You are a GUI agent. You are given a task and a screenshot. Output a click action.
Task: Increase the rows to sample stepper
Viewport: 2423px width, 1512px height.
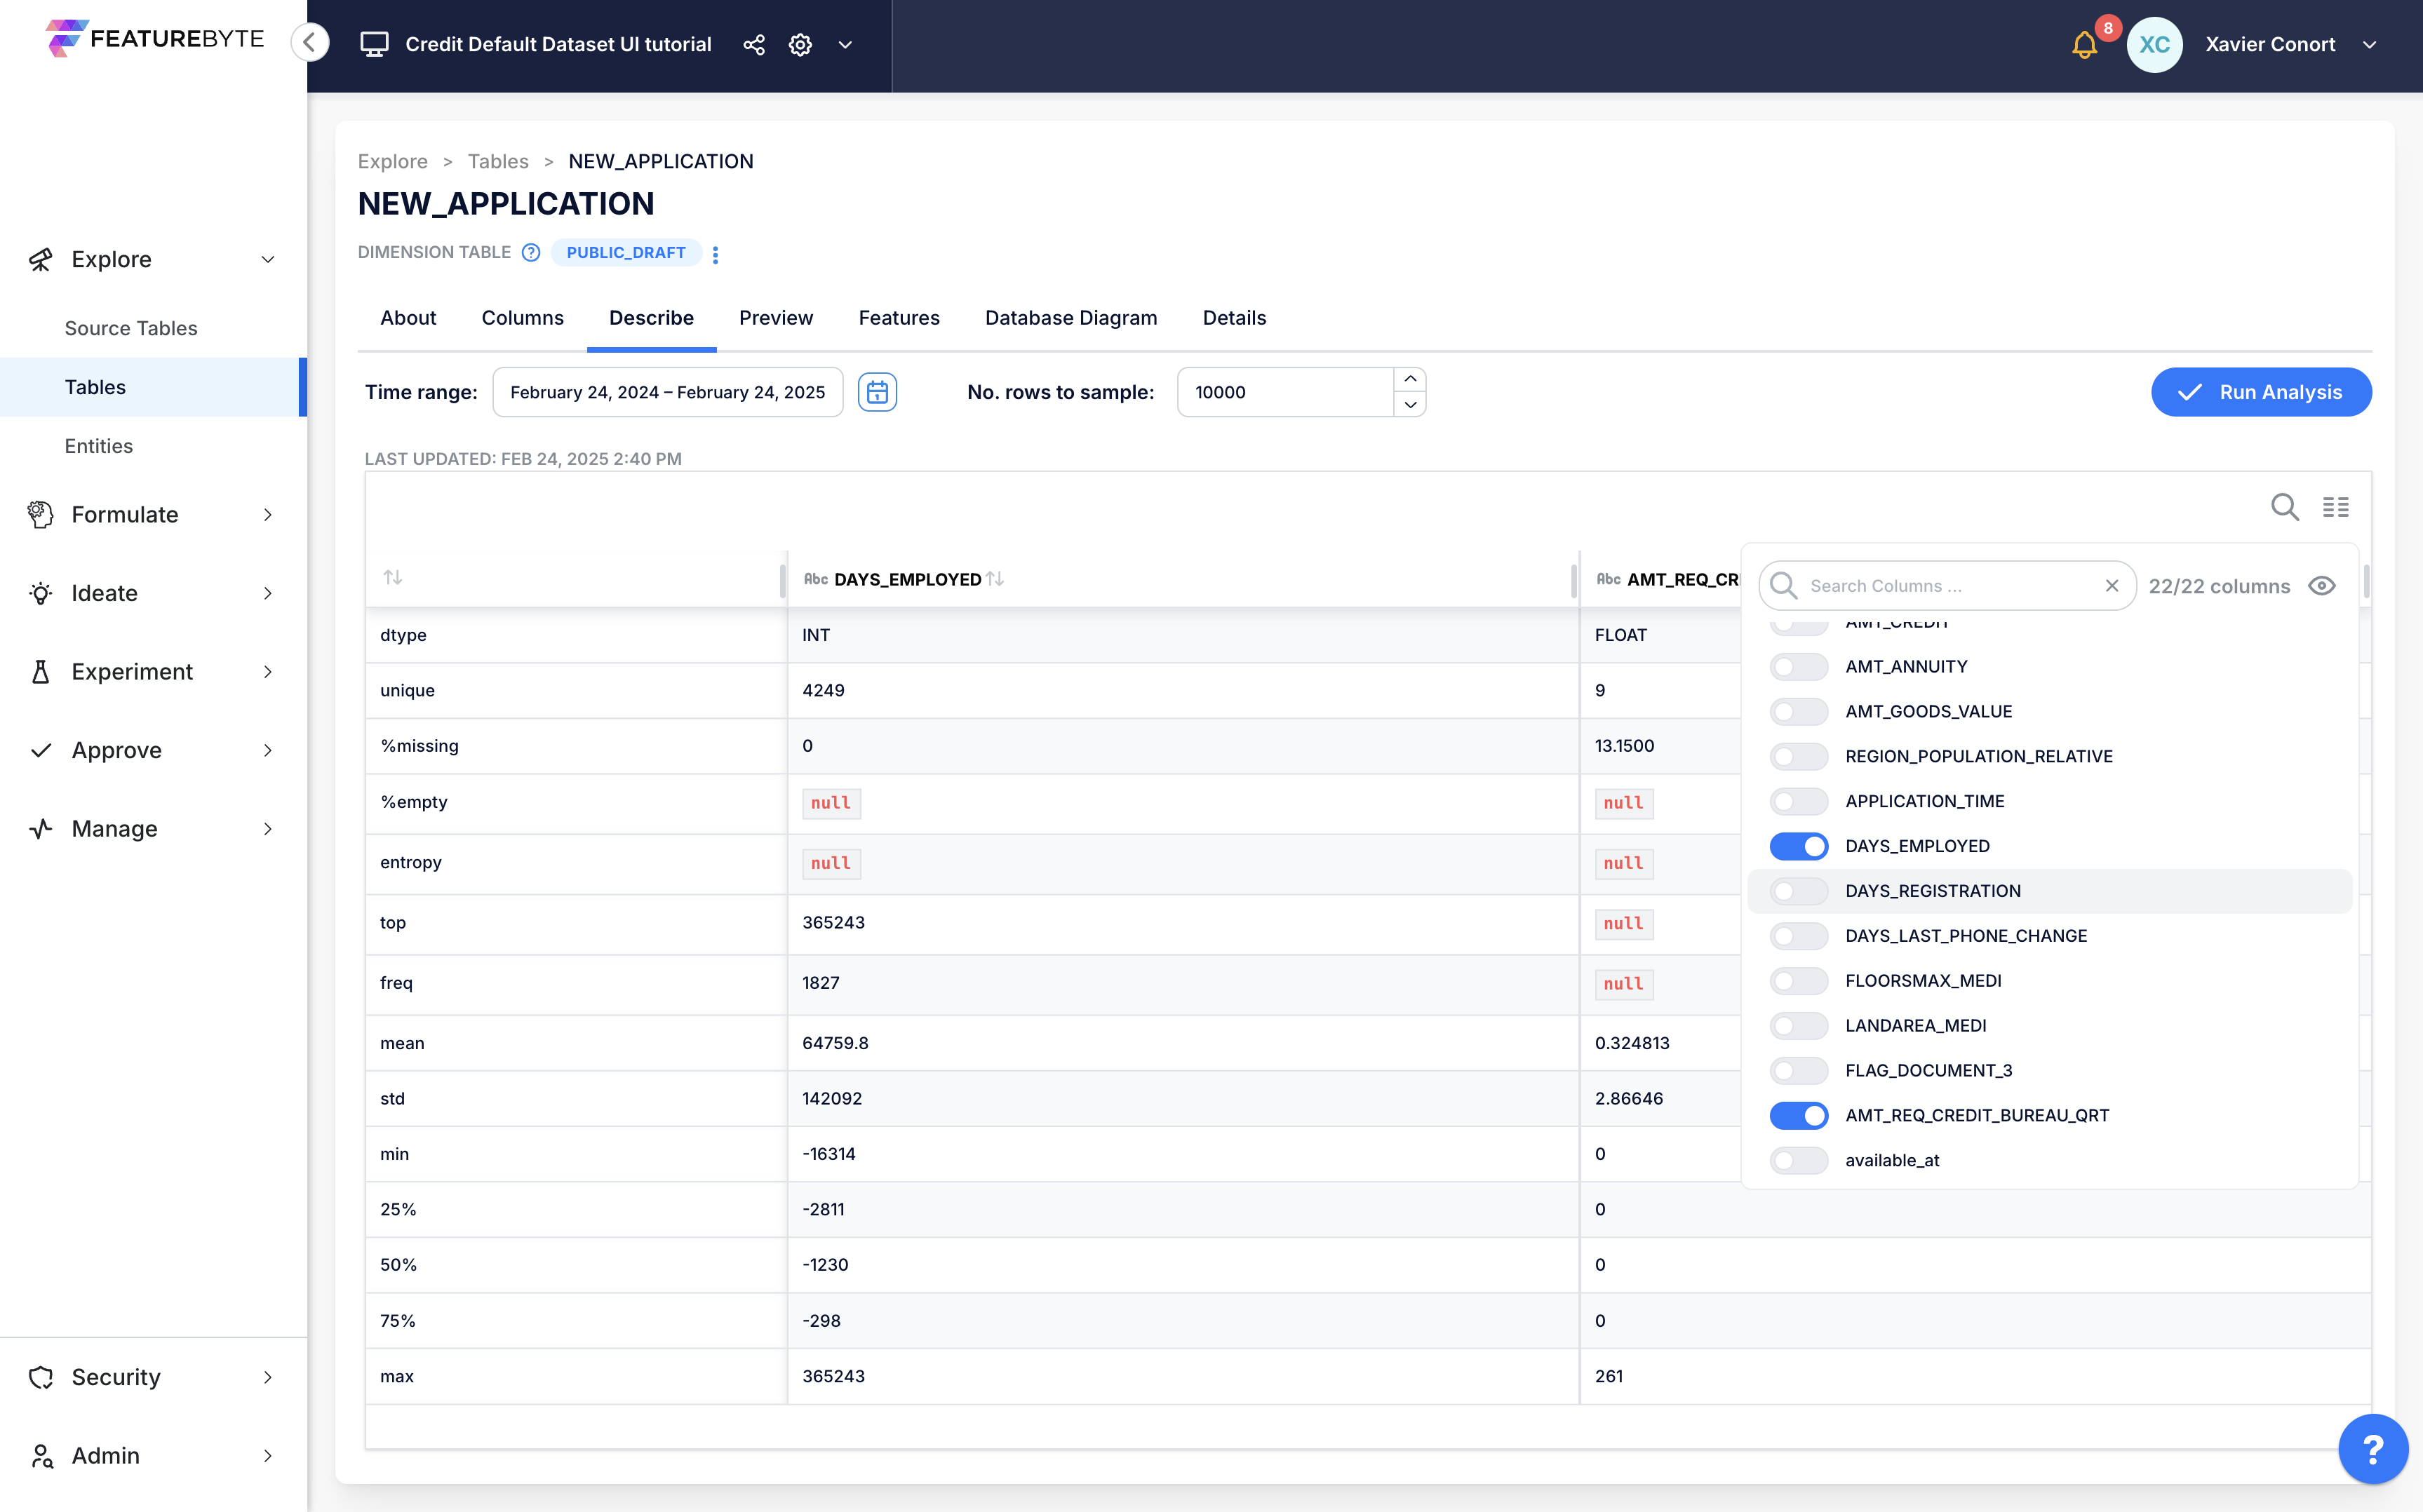click(x=1410, y=379)
